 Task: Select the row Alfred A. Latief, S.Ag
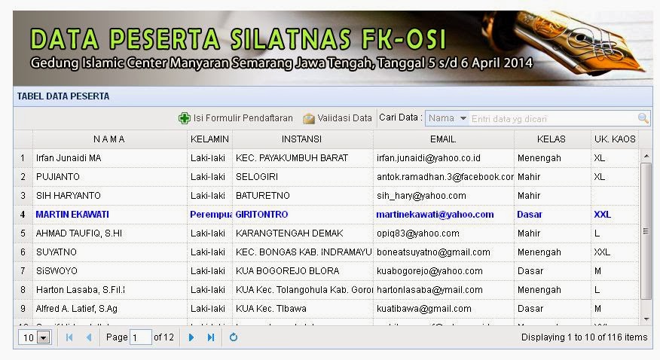(x=326, y=309)
